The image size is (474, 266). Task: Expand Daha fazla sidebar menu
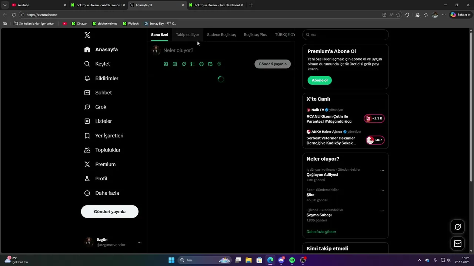point(102,193)
